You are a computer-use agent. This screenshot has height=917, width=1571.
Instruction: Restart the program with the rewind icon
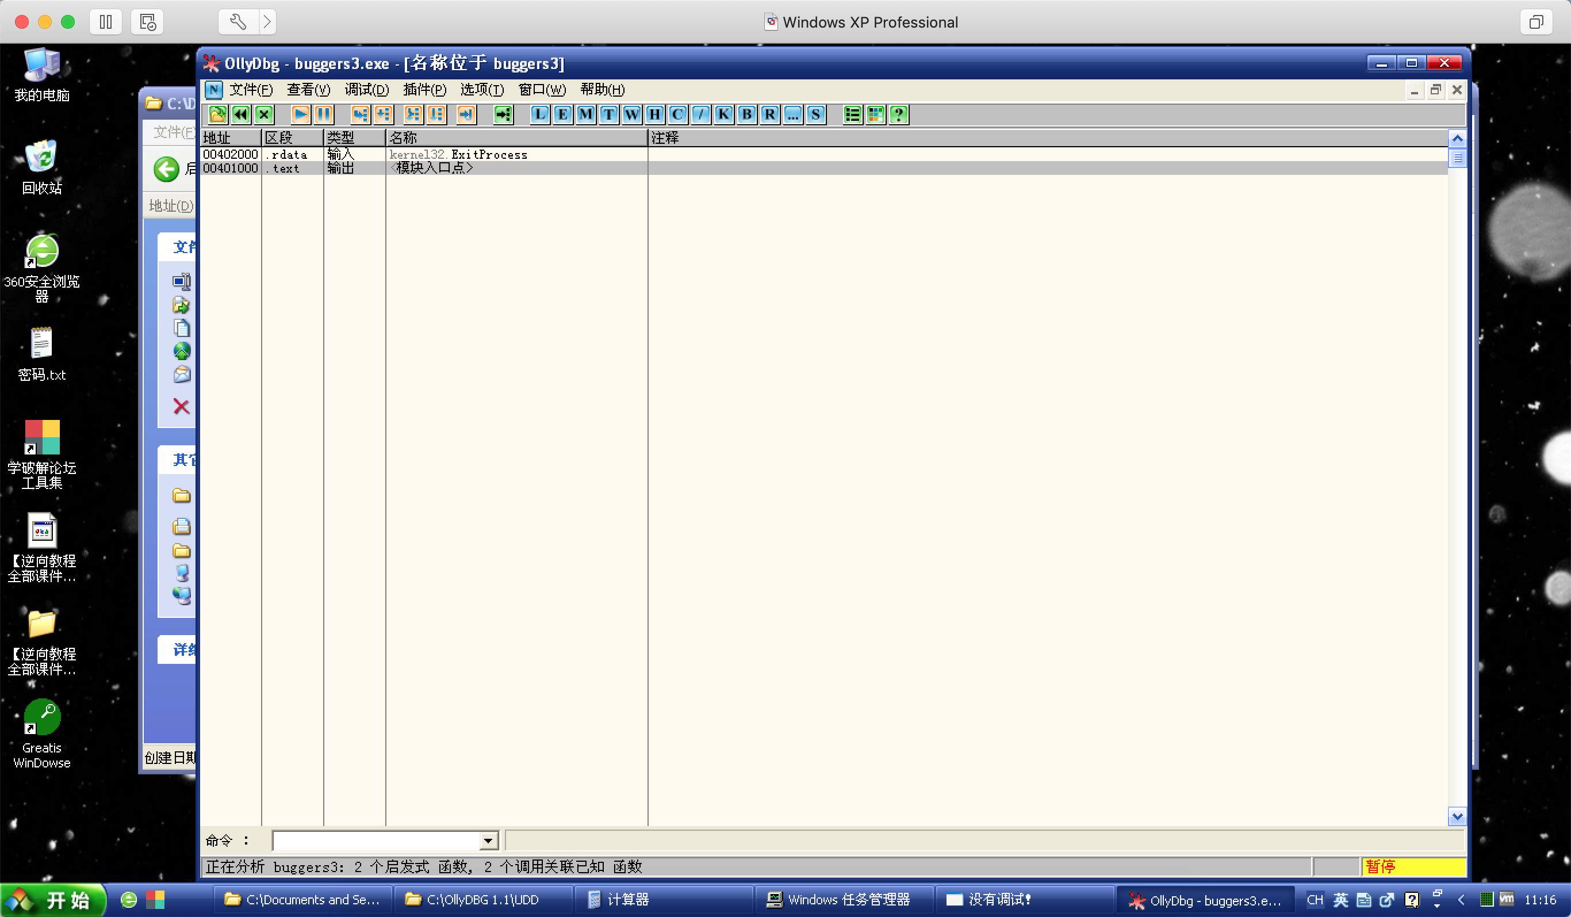(240, 114)
